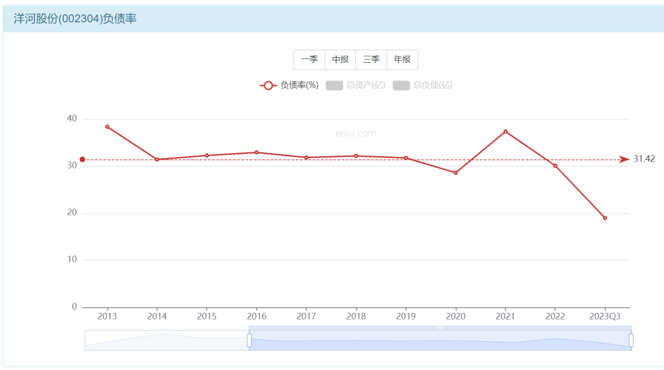
Task: Click the x-axis label 2020
Action: [x=456, y=317]
